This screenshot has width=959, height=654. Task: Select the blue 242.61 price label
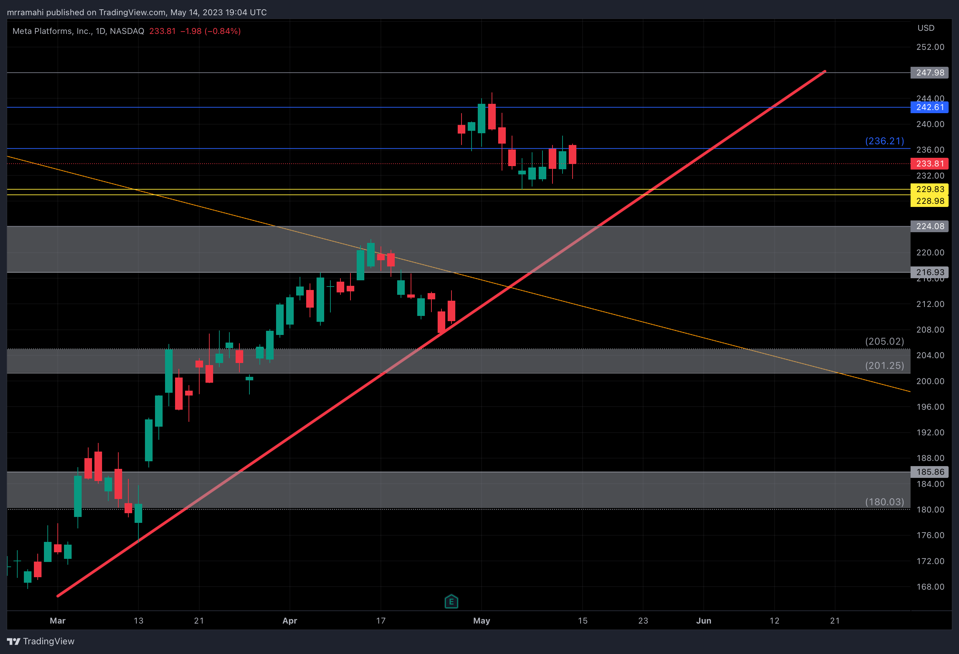tap(929, 107)
